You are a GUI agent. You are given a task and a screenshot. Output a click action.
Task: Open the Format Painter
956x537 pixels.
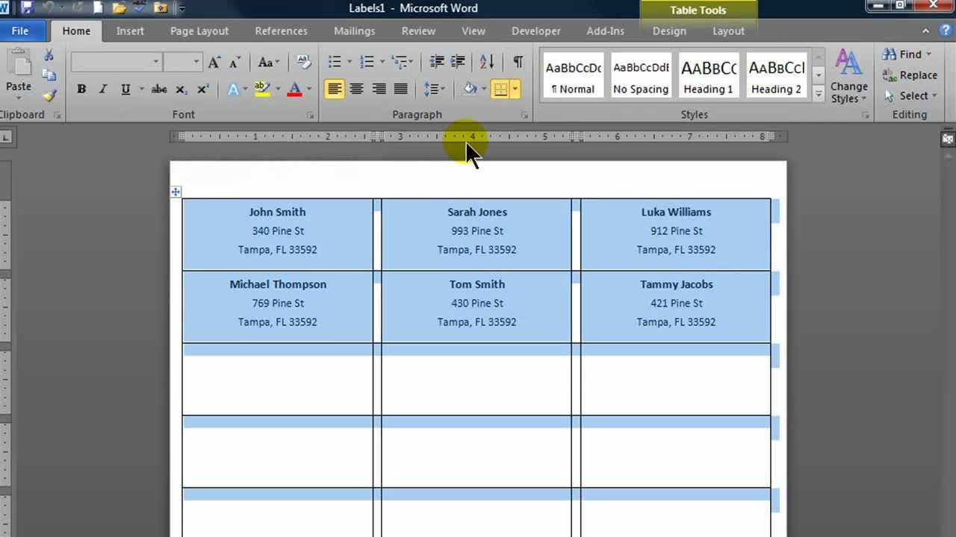pos(48,95)
